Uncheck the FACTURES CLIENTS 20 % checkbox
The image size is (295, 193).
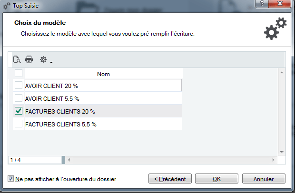(19, 111)
